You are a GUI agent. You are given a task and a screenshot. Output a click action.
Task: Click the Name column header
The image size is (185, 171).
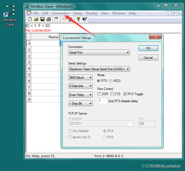(x=45, y=37)
